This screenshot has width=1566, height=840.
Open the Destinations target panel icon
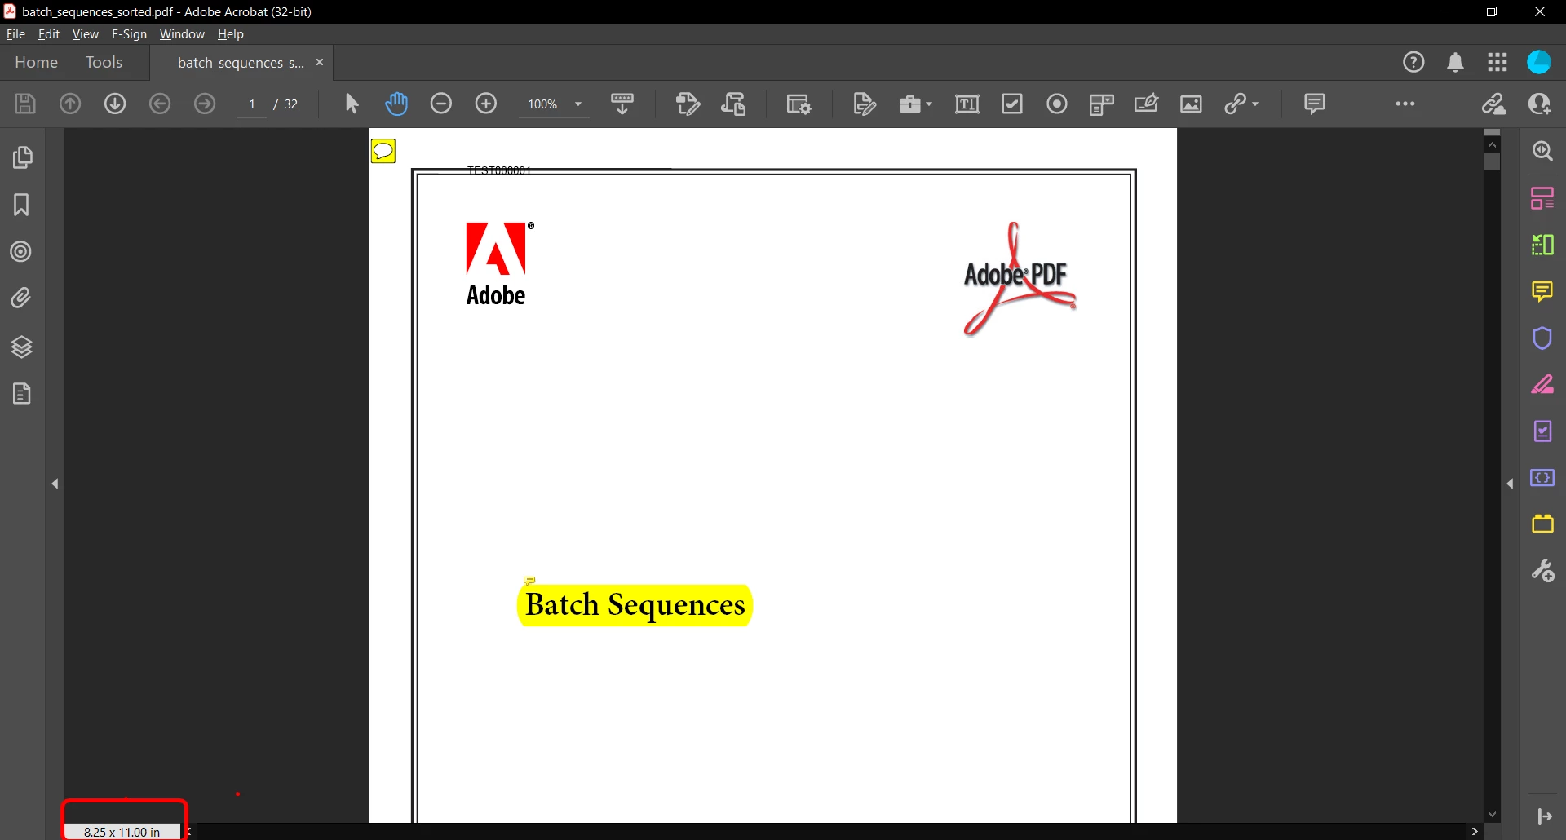pyautogui.click(x=22, y=251)
